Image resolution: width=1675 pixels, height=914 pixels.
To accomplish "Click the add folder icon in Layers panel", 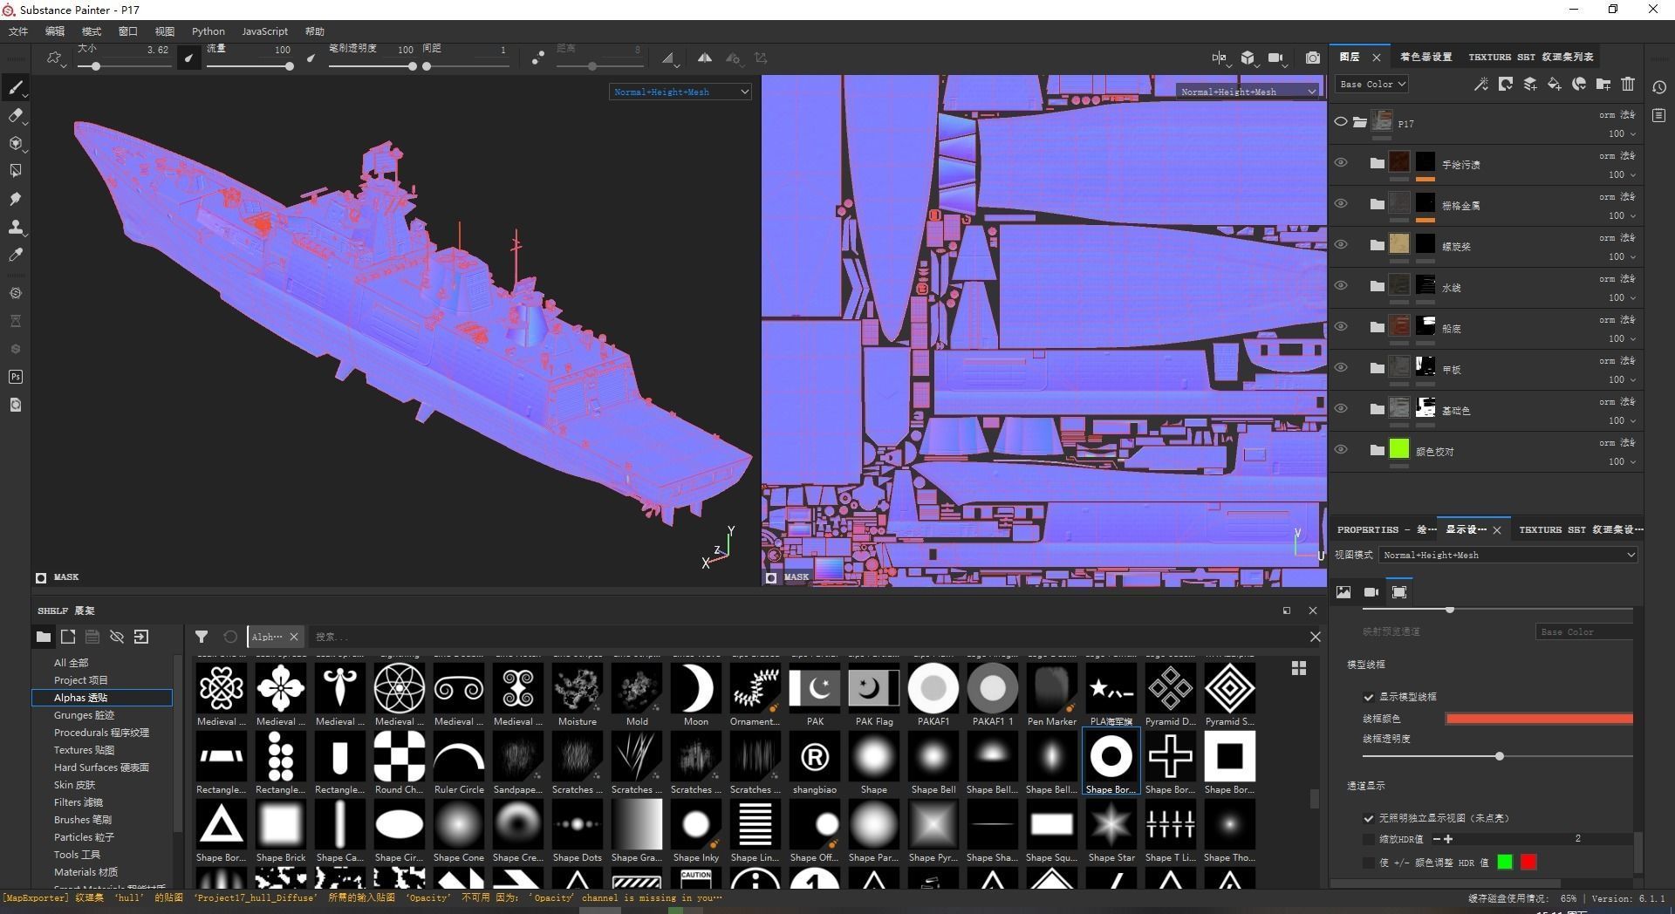I will coord(1603,84).
